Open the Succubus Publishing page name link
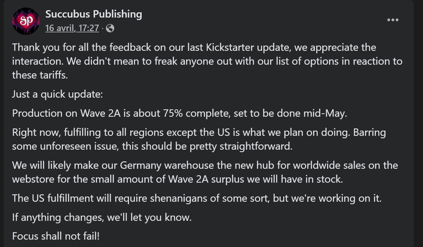 94,14
